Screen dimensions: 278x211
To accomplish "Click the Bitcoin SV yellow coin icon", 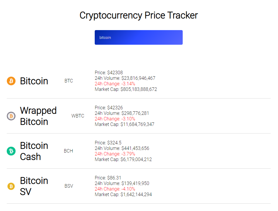I will 11,186.
